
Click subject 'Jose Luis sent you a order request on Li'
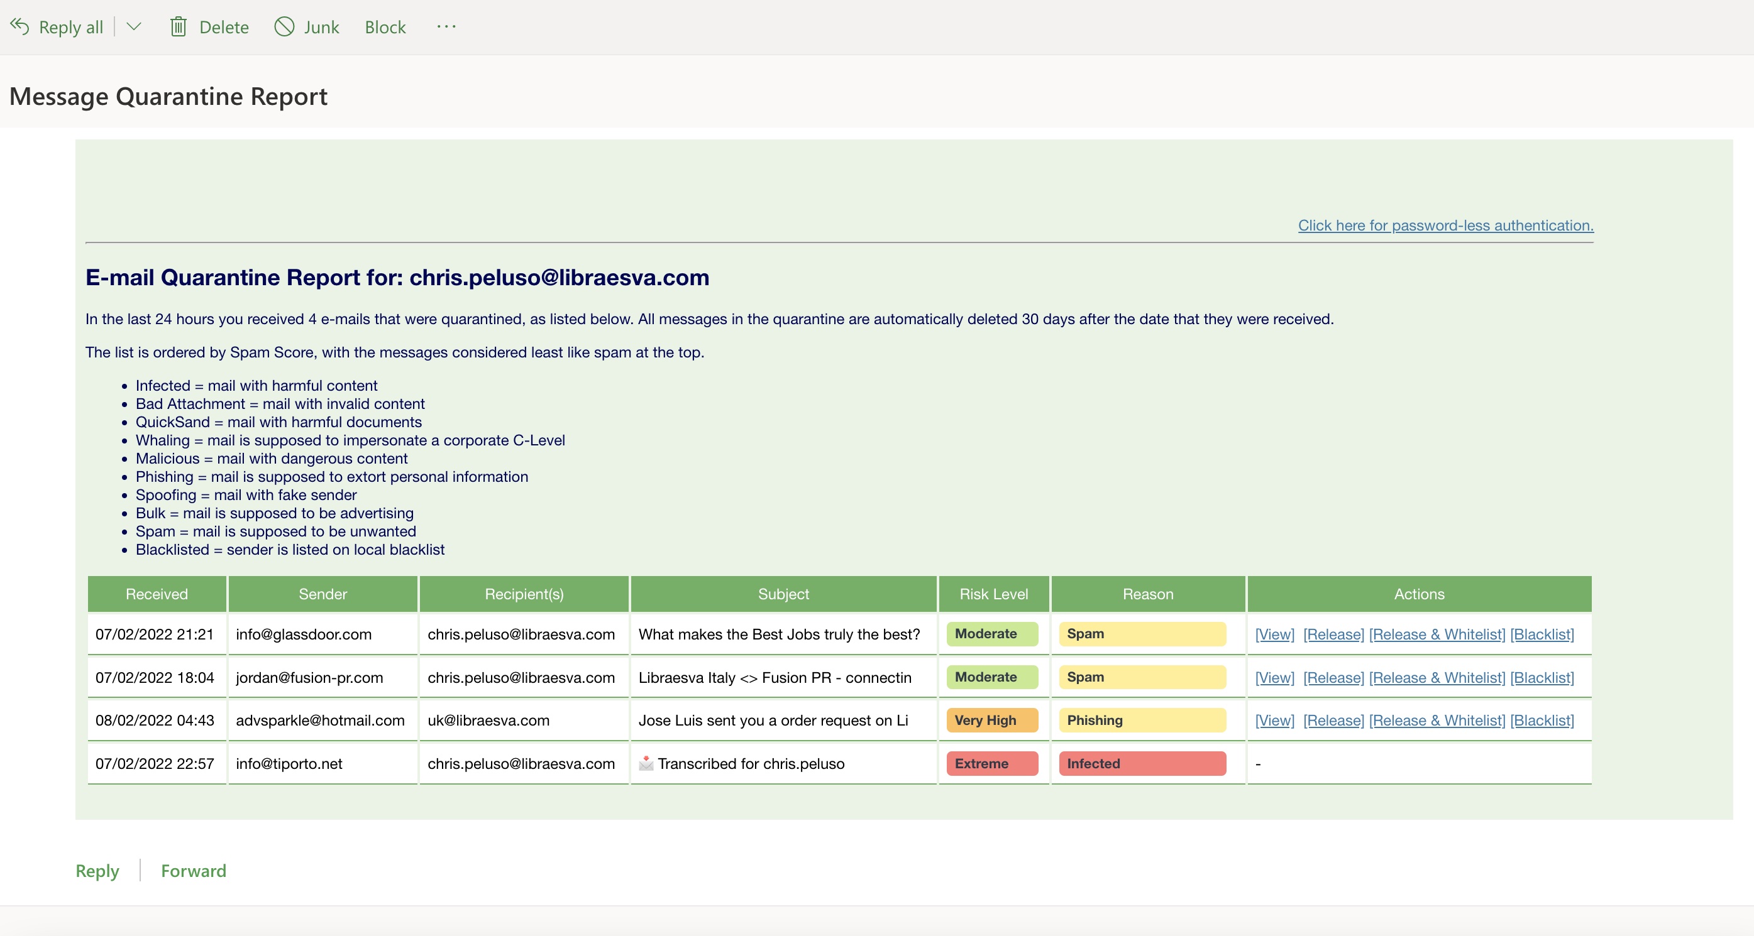tap(773, 721)
